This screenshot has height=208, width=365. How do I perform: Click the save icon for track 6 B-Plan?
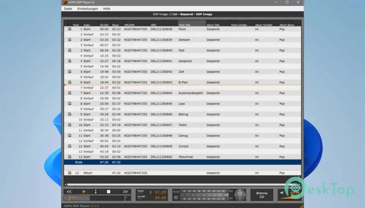coord(69,82)
